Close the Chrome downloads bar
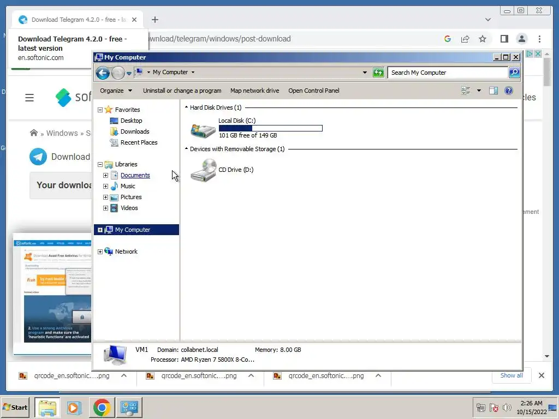Image resolution: width=559 pixels, height=419 pixels. [541, 375]
